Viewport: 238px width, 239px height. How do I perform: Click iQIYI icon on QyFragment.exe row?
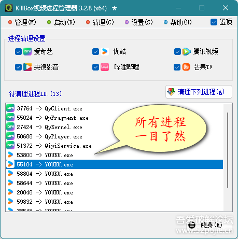point(10,117)
